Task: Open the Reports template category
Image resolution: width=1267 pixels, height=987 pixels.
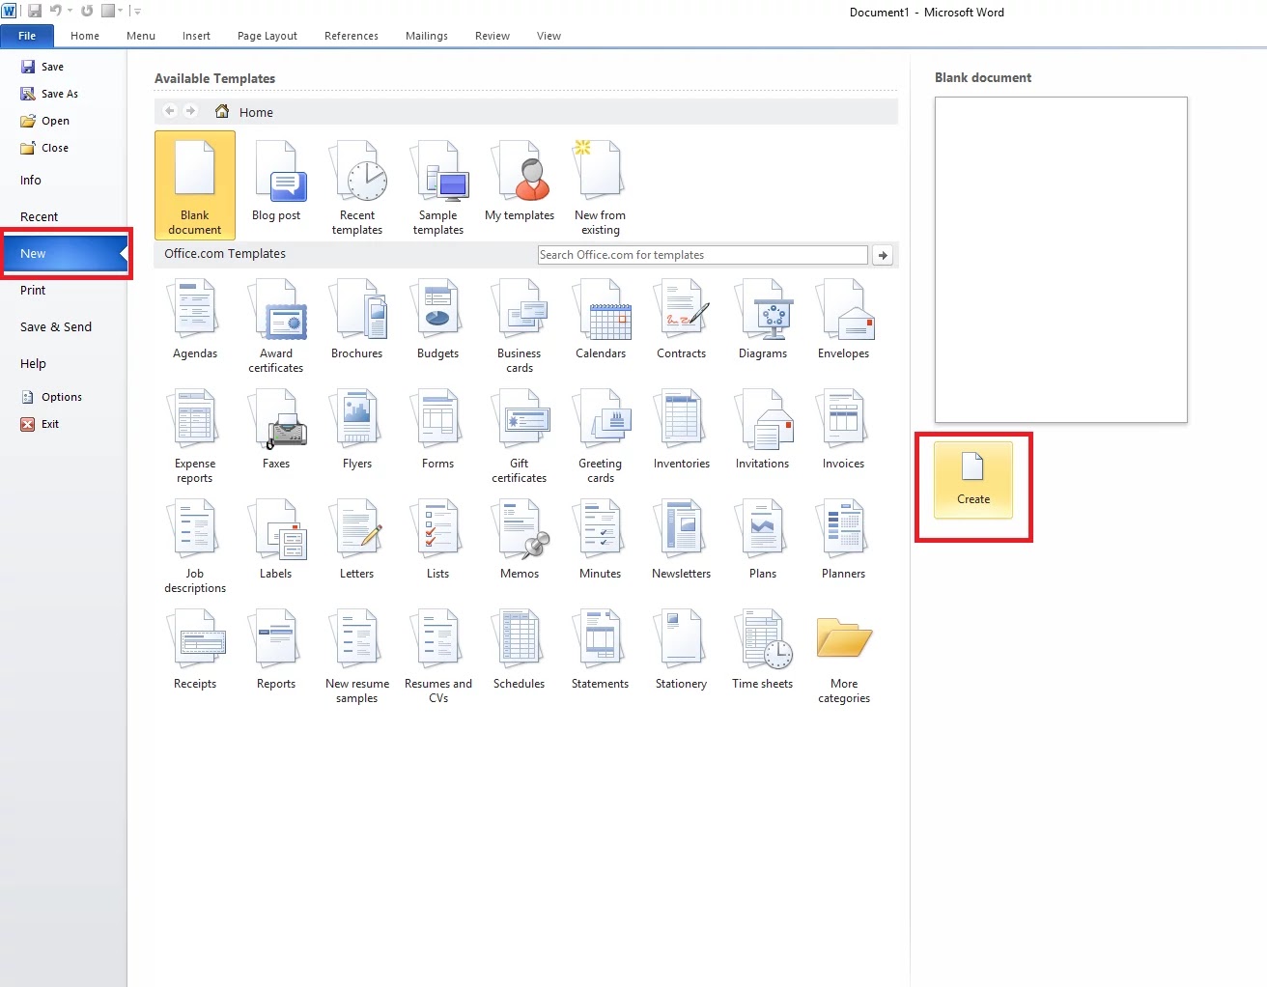Action: click(276, 650)
